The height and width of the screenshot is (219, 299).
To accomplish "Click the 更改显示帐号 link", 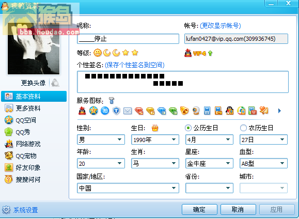I will coord(220,25).
